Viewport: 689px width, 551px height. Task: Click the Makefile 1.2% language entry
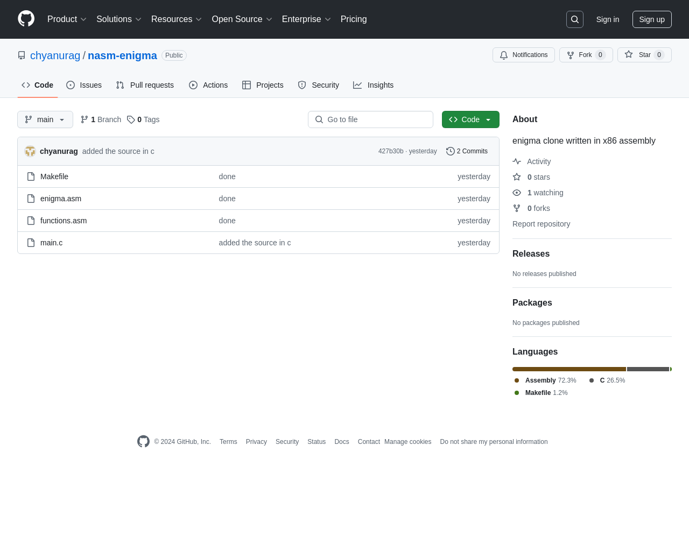pos(541,393)
